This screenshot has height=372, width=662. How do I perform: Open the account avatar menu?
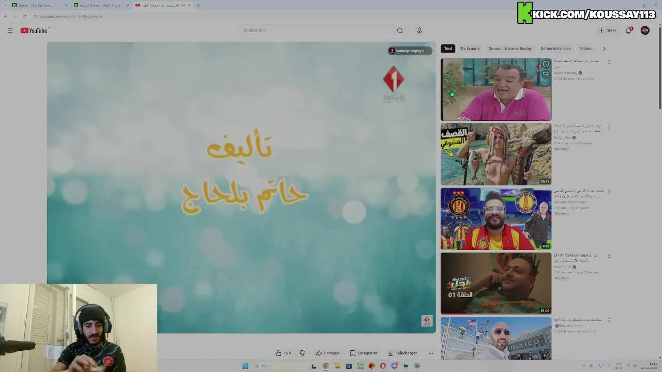[645, 30]
